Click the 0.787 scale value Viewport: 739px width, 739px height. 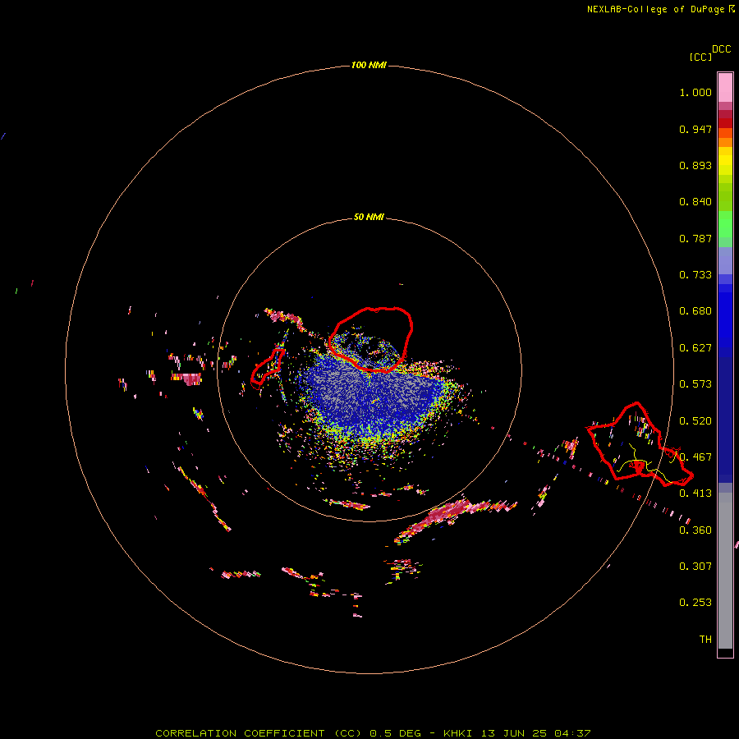pyautogui.click(x=695, y=238)
